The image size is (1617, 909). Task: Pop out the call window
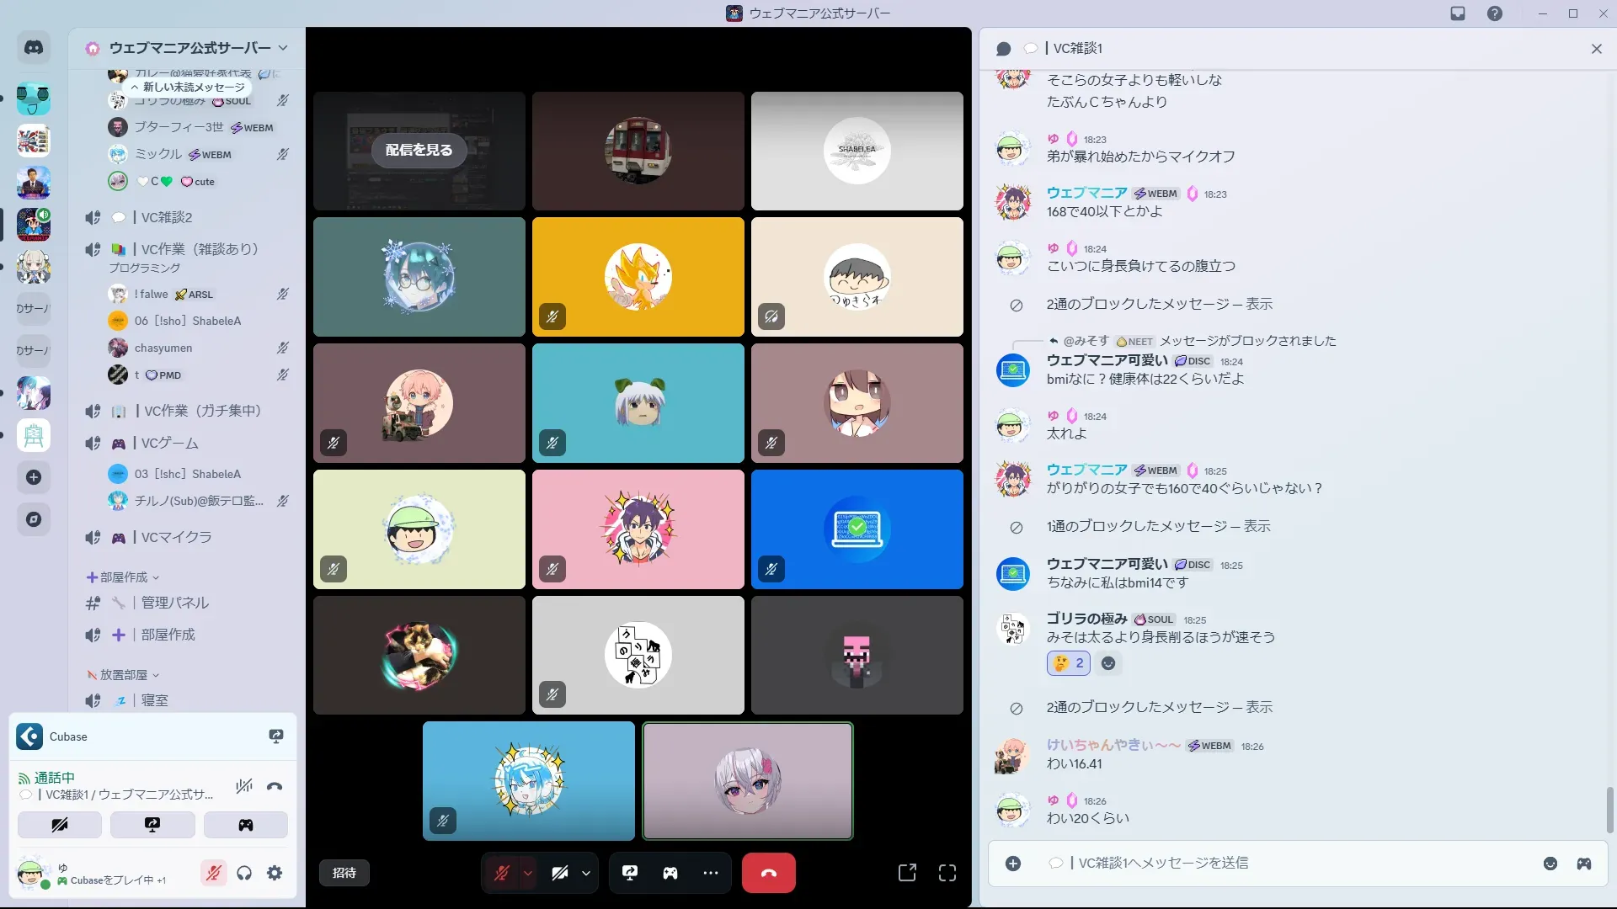907,873
